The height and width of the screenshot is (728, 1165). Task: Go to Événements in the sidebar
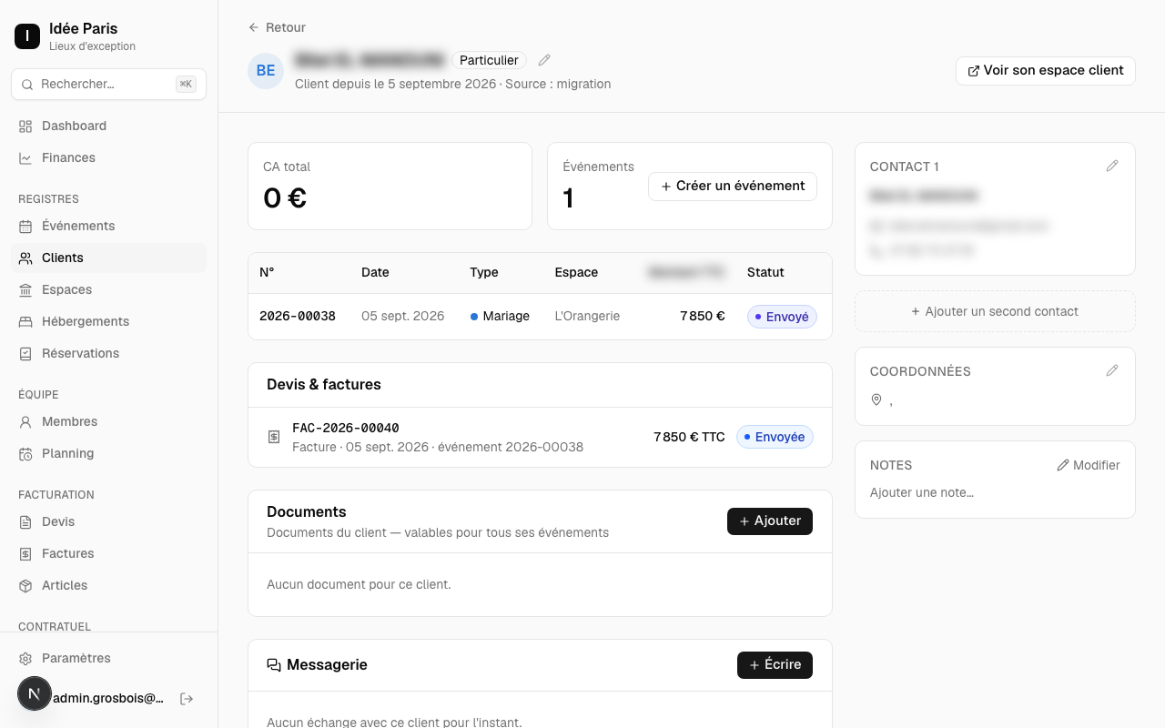click(108, 226)
